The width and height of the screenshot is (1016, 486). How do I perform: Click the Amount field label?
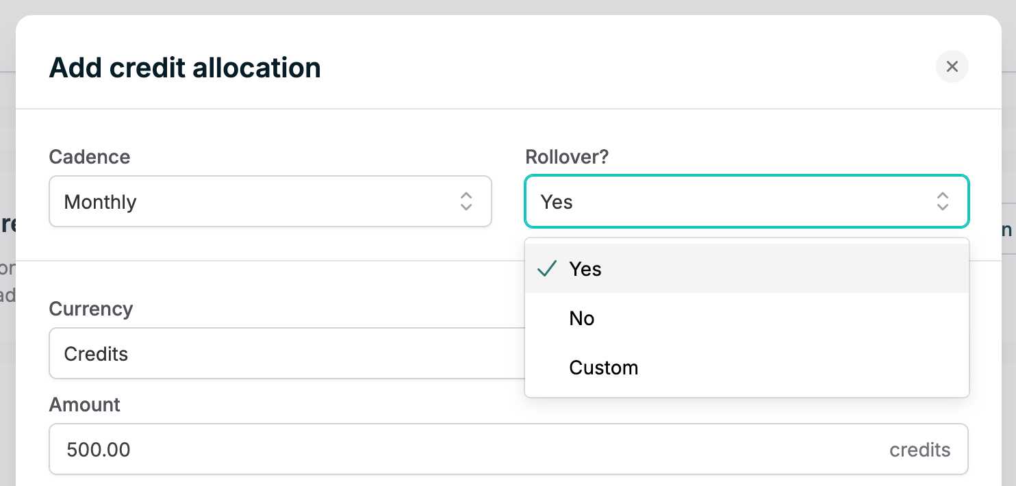point(85,405)
